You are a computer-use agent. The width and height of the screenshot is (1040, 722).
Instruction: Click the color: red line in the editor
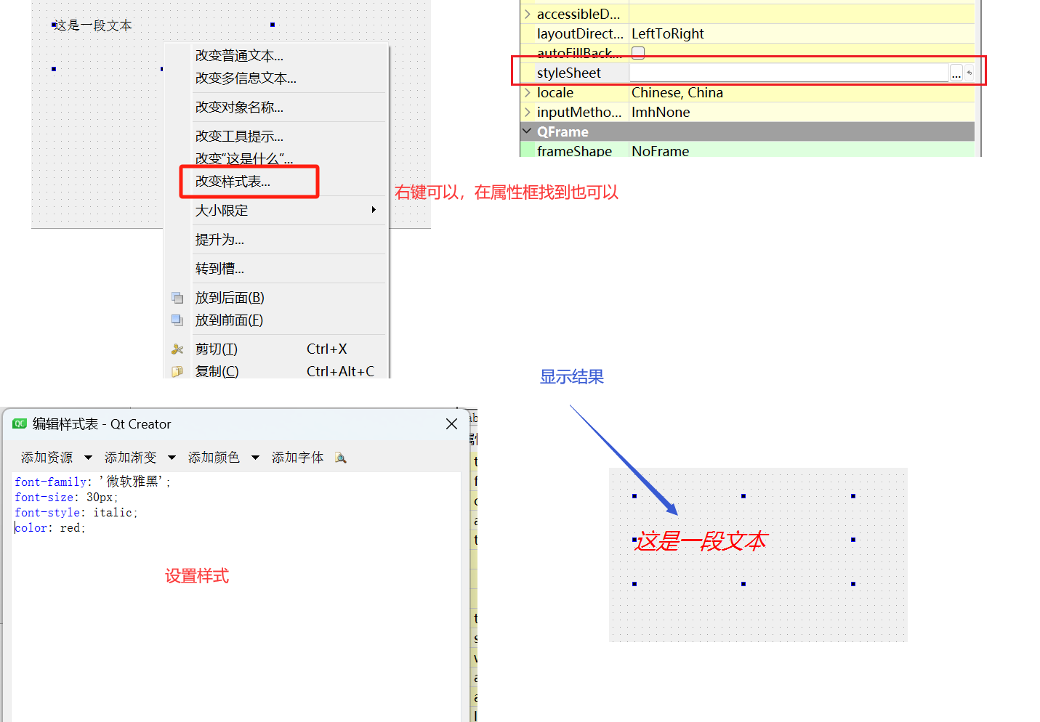tap(50, 528)
